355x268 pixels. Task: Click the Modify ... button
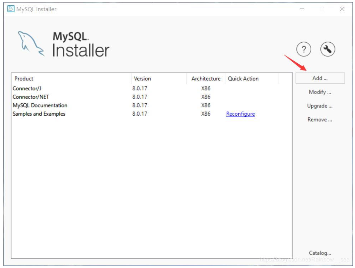[x=320, y=92]
